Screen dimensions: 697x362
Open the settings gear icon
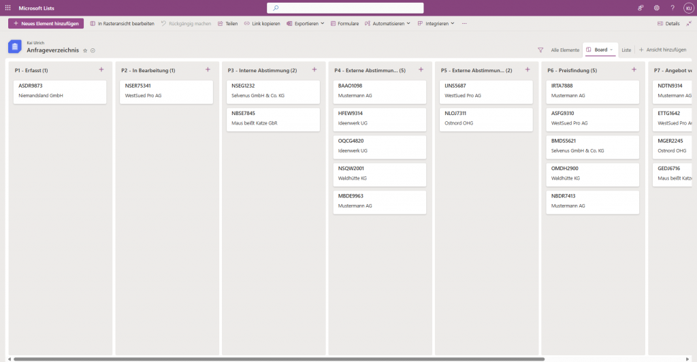(x=656, y=7)
